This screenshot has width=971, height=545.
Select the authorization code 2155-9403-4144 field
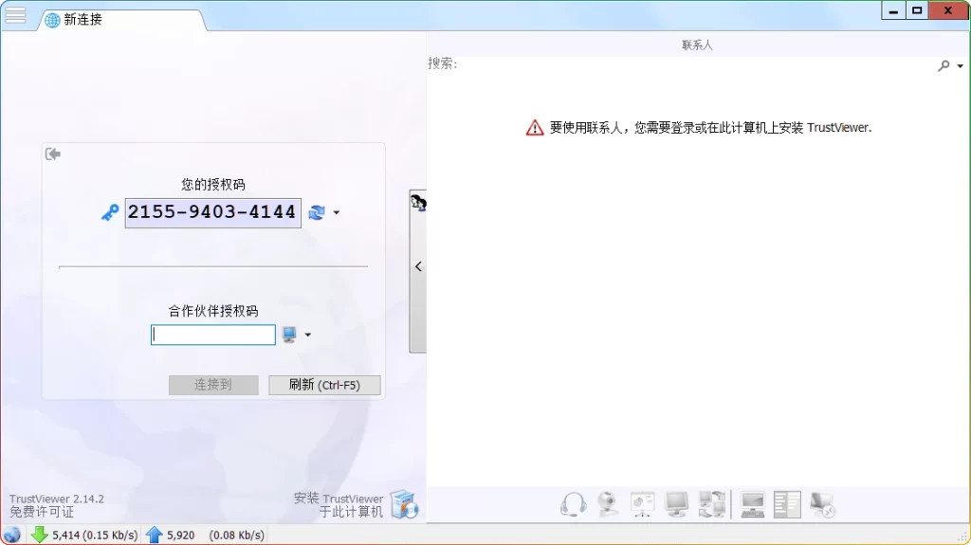[x=213, y=212]
